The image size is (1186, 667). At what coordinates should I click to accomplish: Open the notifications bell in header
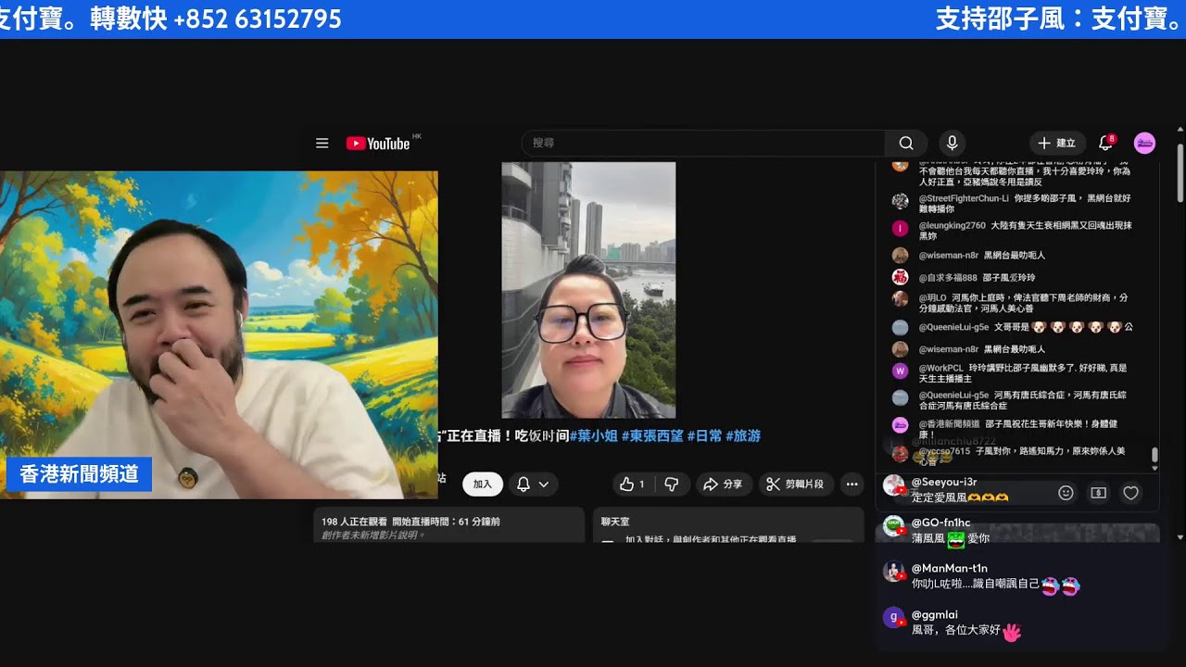tap(1105, 144)
